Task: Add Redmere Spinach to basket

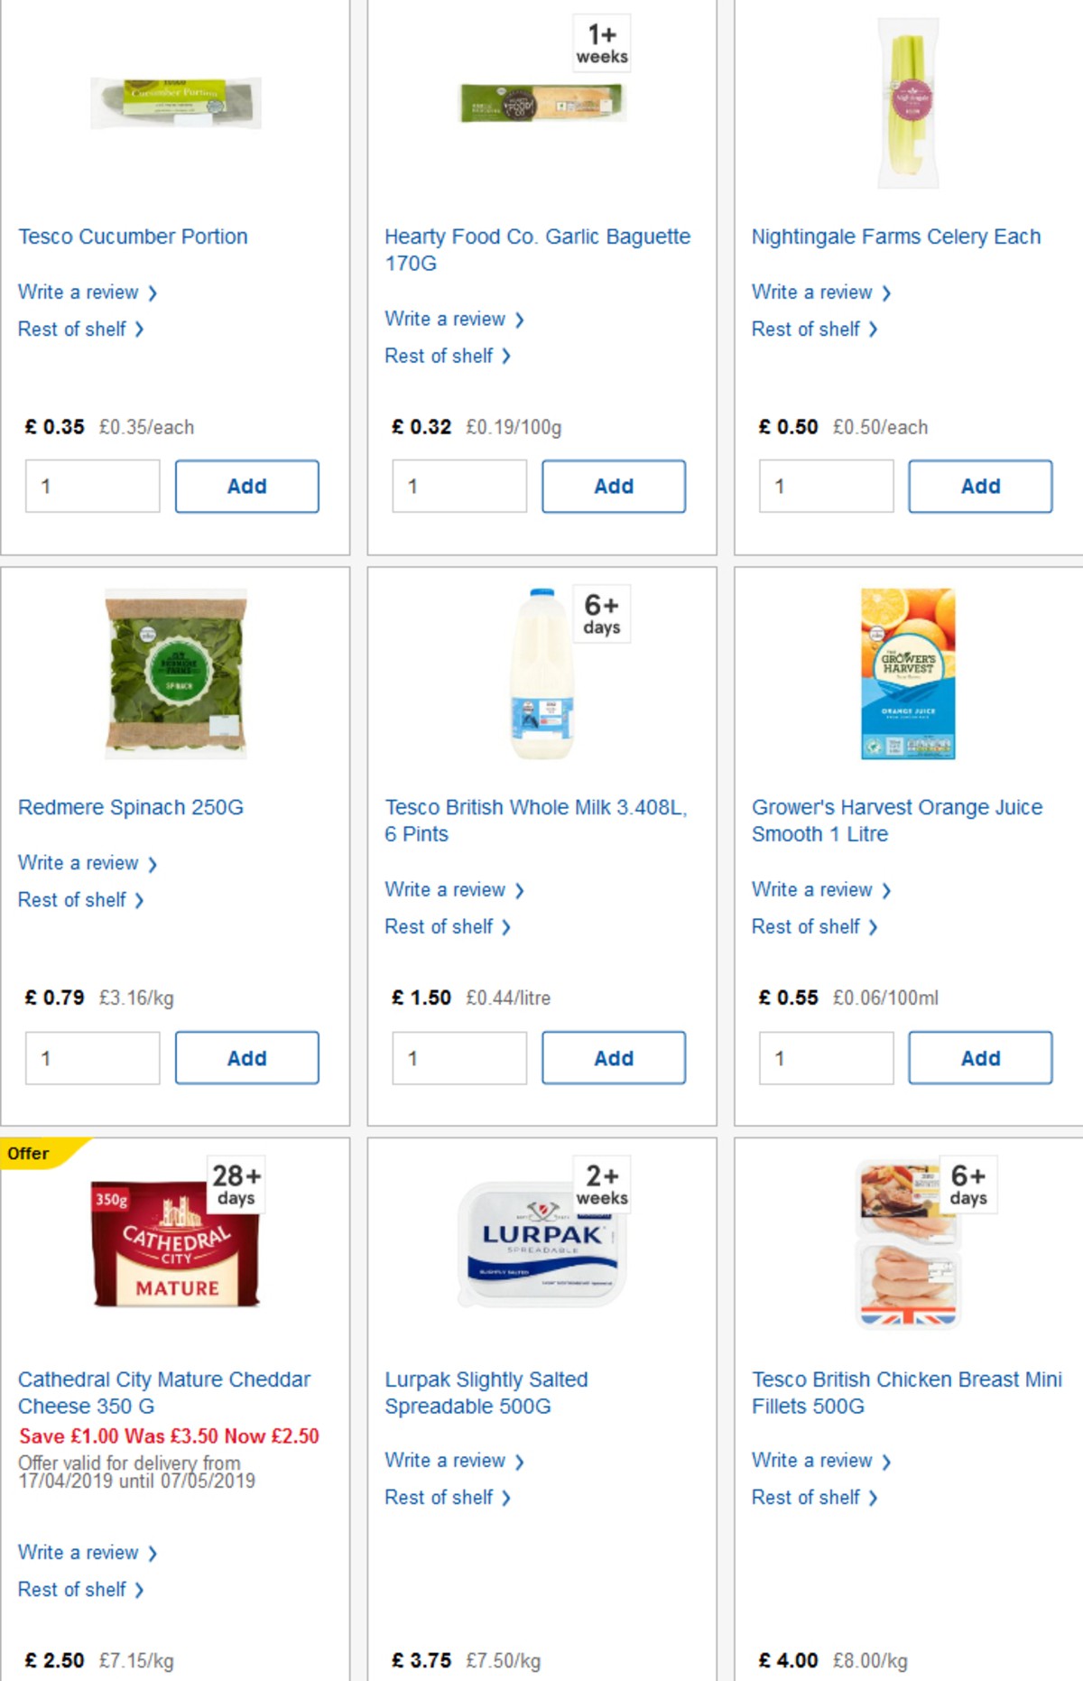Action: [247, 1057]
